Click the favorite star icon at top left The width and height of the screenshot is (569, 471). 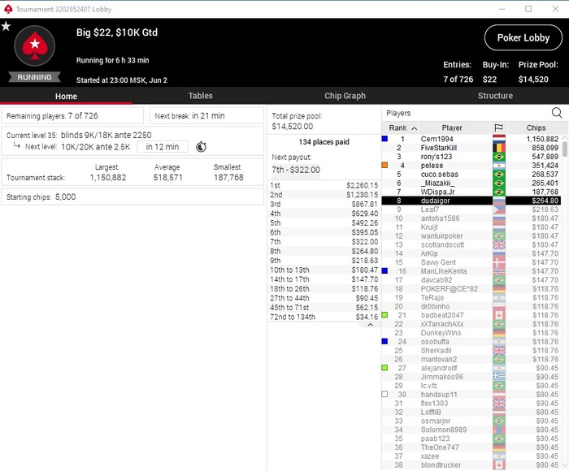coord(6,26)
